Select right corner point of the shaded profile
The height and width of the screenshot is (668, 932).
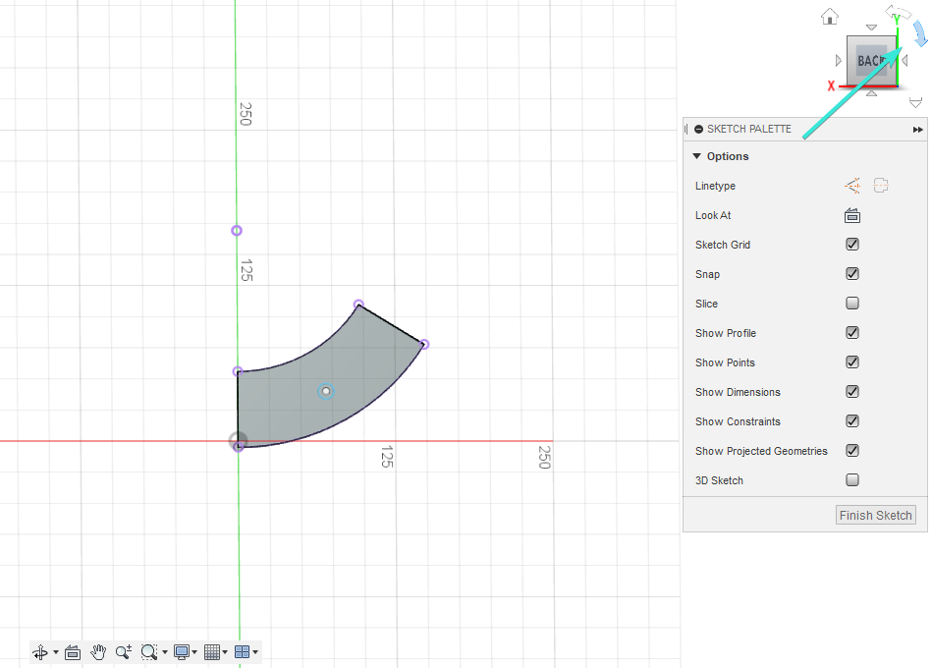coord(424,344)
